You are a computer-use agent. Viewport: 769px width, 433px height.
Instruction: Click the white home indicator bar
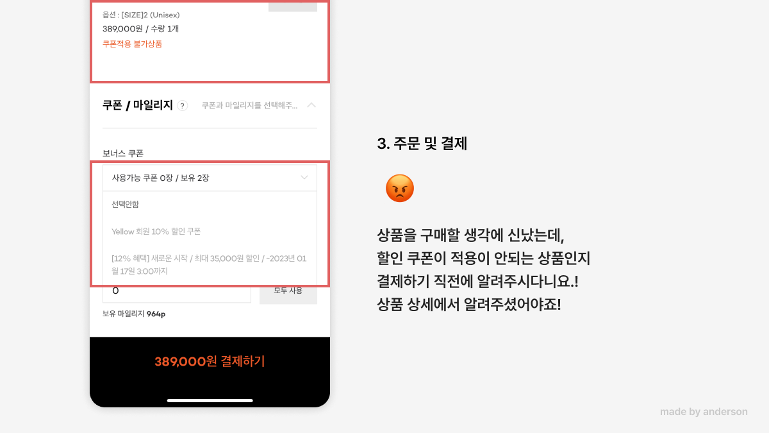pos(210,400)
